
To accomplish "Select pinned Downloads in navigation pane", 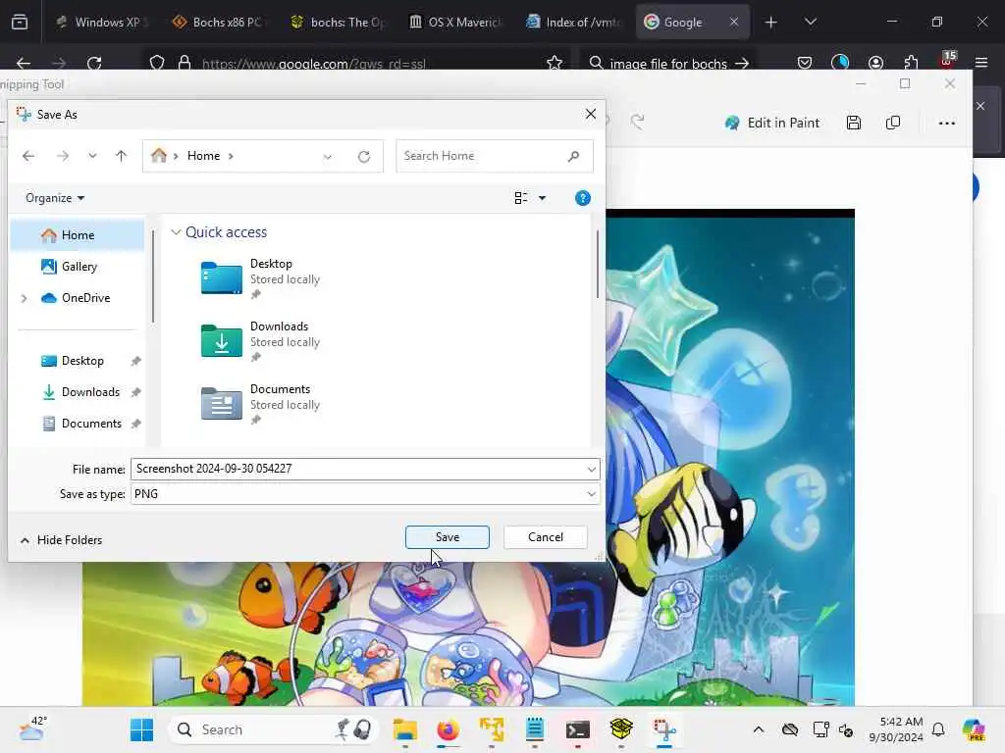I will pyautogui.click(x=89, y=392).
